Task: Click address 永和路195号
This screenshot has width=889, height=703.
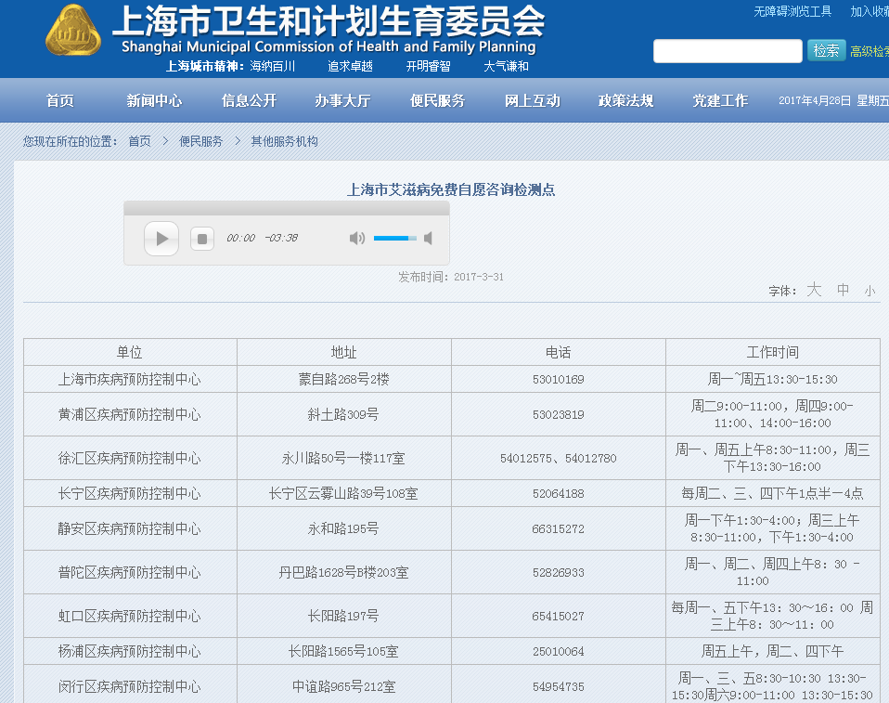Action: (343, 528)
